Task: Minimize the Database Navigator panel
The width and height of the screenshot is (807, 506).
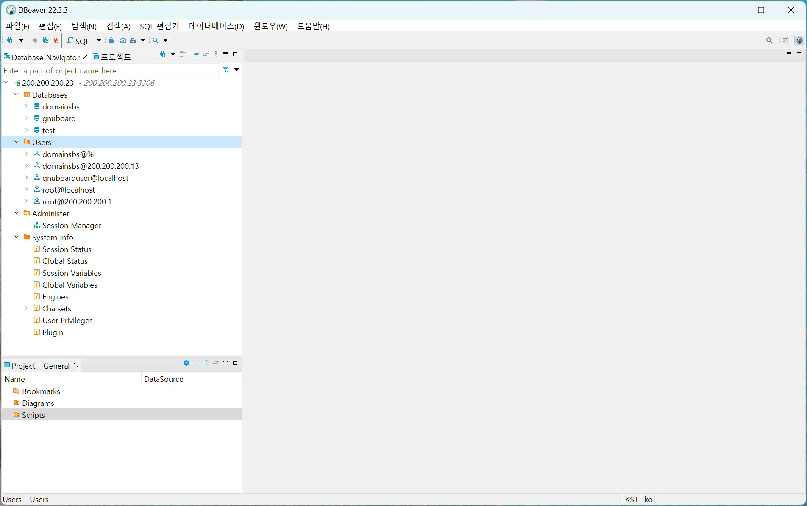Action: [x=225, y=54]
